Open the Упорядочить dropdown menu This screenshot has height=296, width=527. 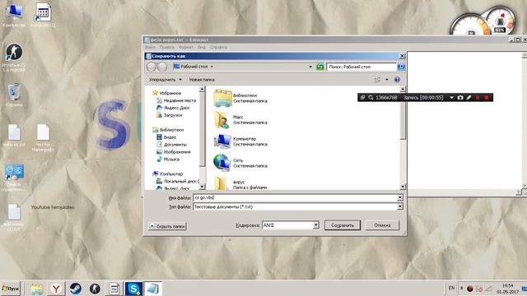(165, 80)
